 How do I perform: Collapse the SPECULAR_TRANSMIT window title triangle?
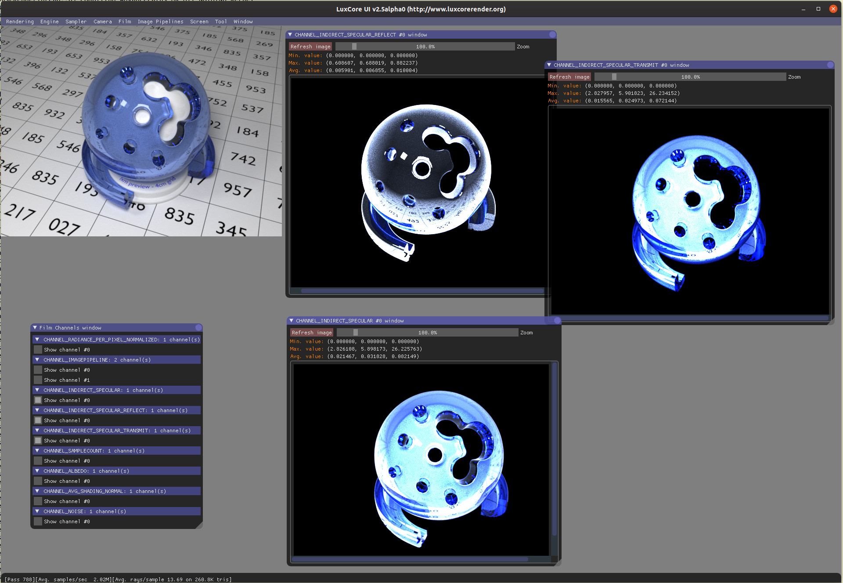pyautogui.click(x=549, y=65)
